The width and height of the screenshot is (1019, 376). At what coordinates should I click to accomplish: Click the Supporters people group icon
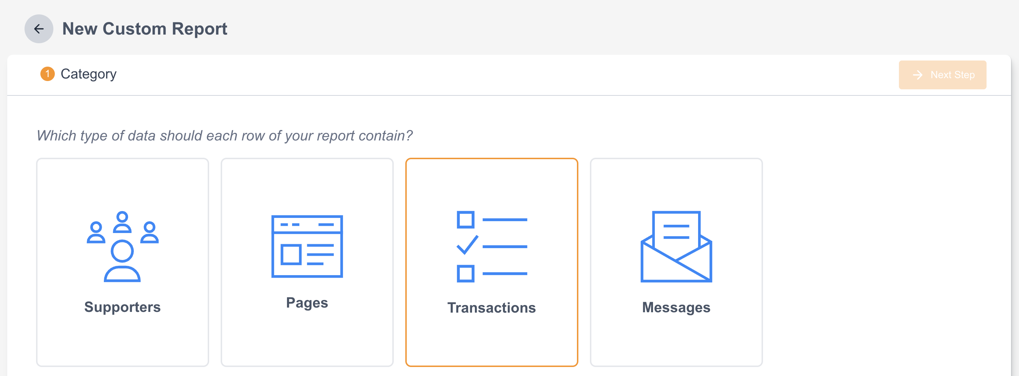[123, 246]
